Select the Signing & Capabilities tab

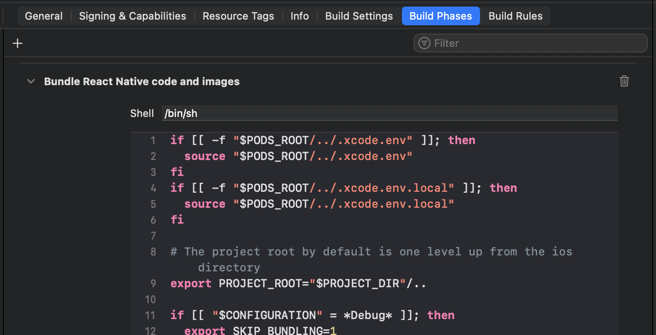(x=132, y=15)
